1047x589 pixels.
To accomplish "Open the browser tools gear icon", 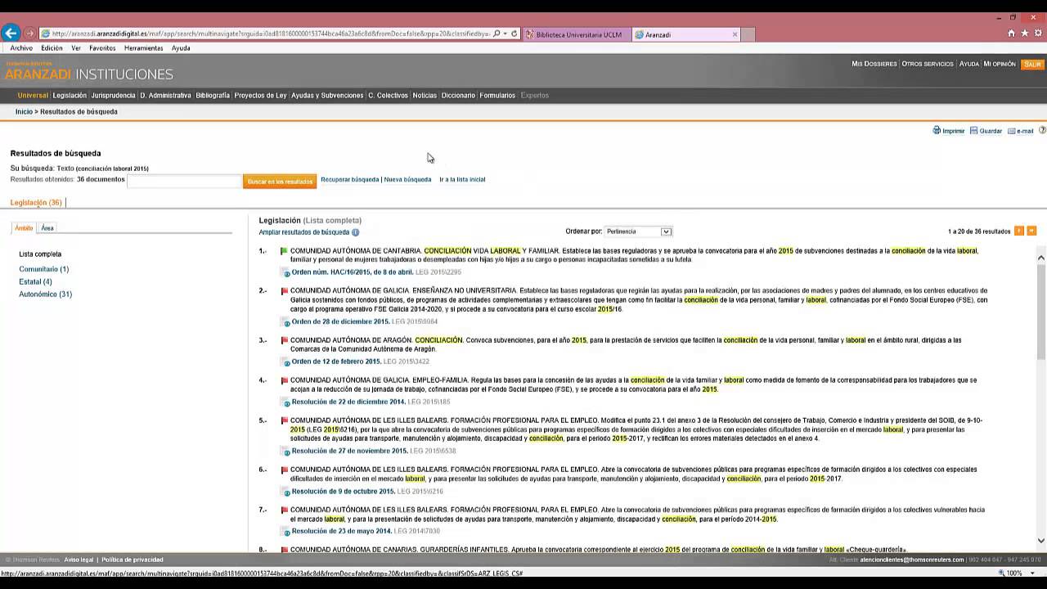I will [1037, 34].
